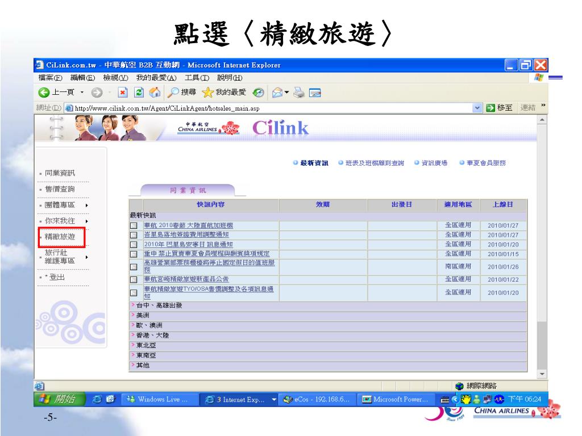The width and height of the screenshot is (582, 436).
Task: Open Back button history dropdown arrow
Action: [82, 93]
